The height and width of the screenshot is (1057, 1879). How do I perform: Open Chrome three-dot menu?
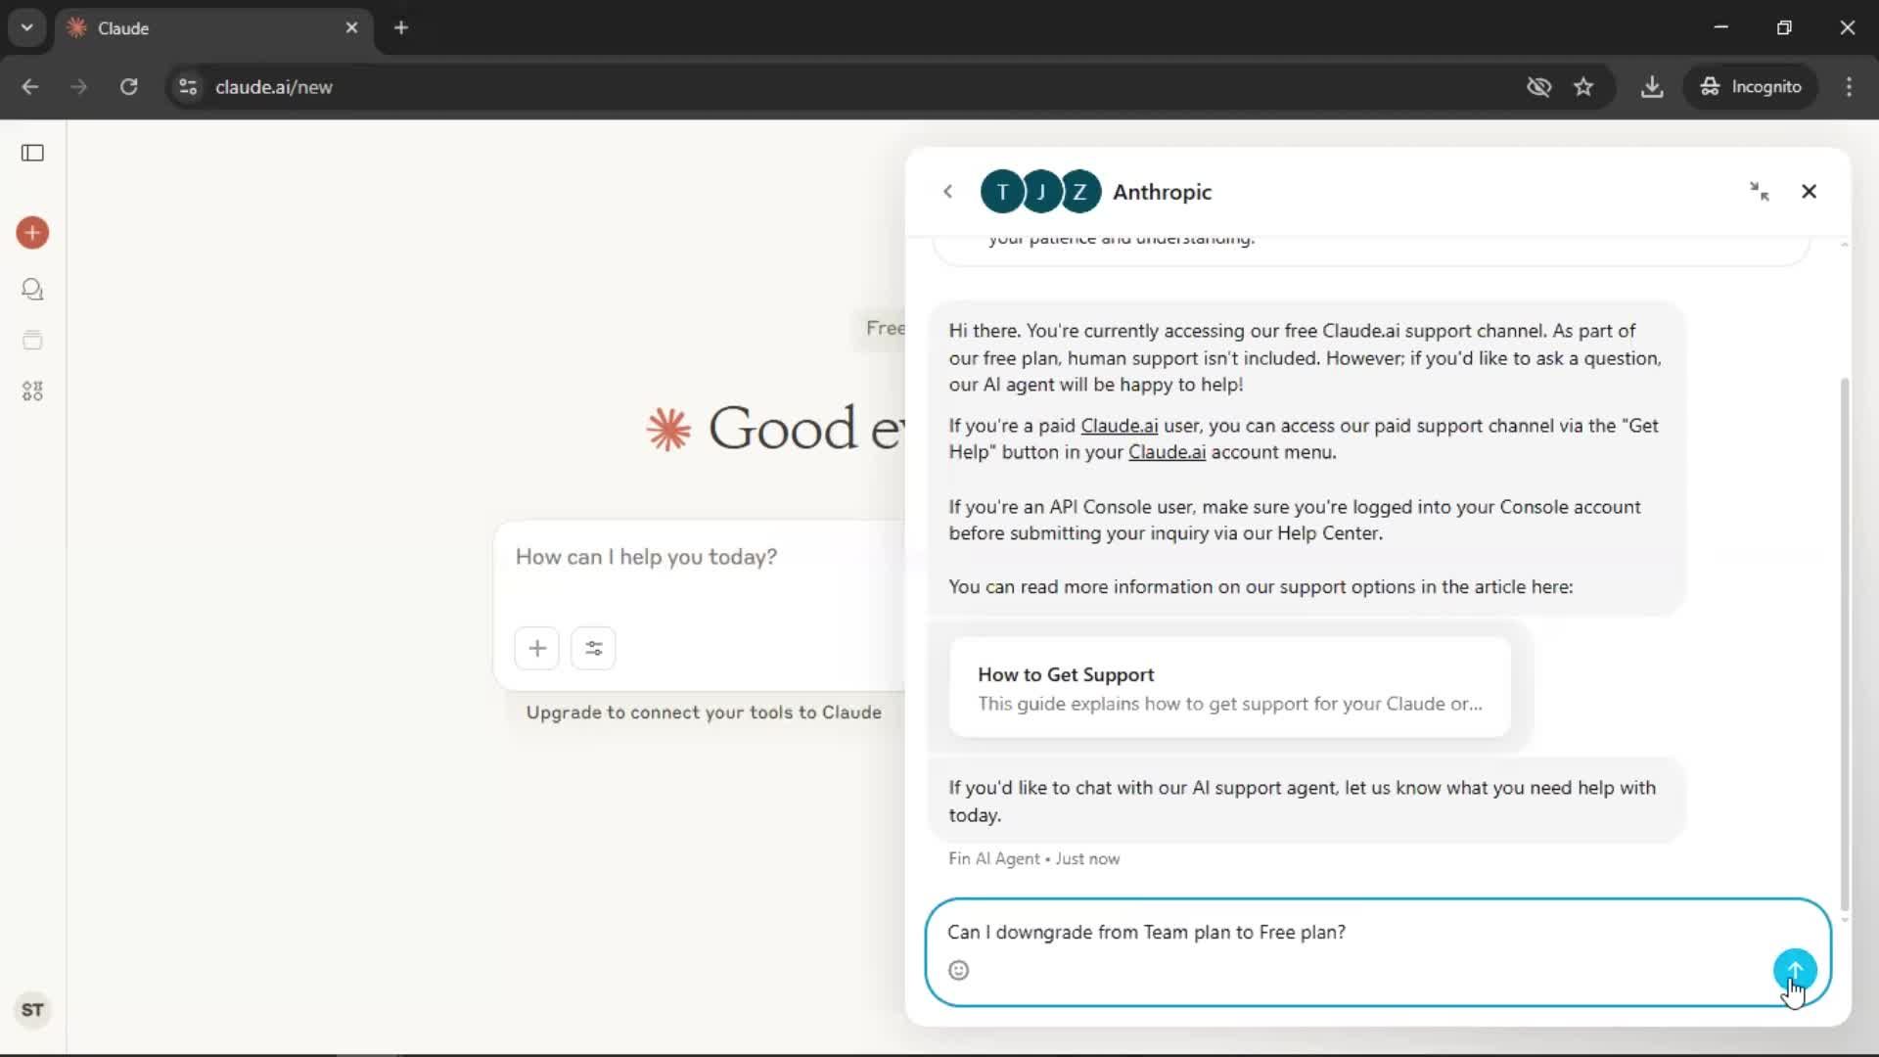[1849, 87]
